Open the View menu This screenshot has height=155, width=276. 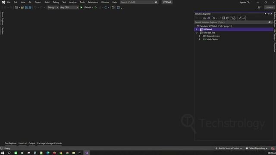pos(23,2)
